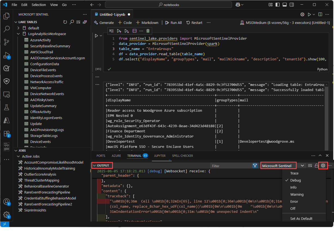Click the notebooks search box in the title bar
The height and width of the screenshot is (231, 334).
tap(168, 5)
